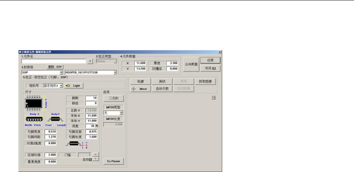Click the grayed 总数 Y field 14.200

coord(91,110)
